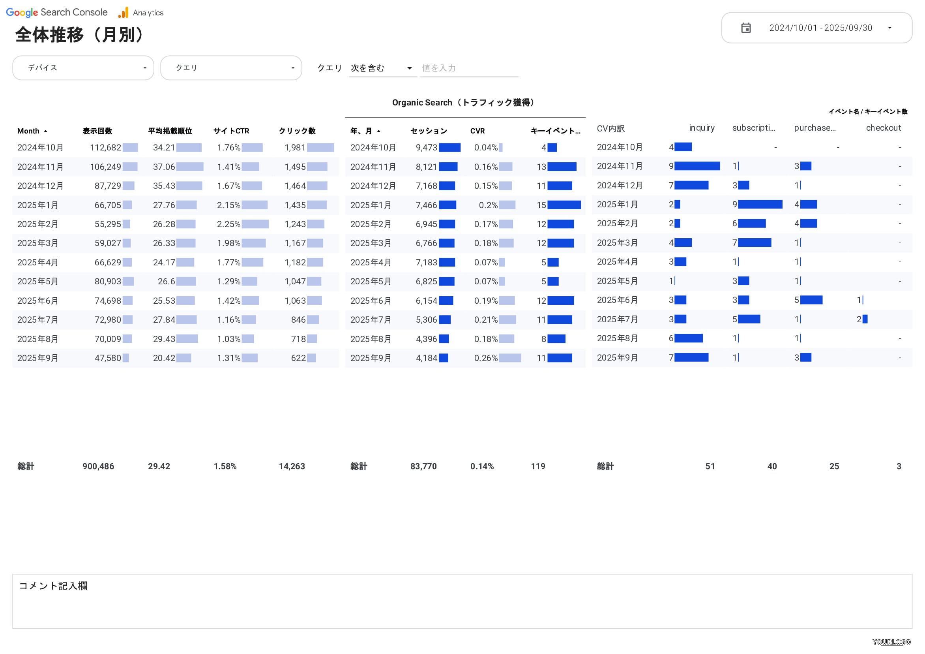Click the Google Search Console logo
The height and width of the screenshot is (654, 925).
(x=57, y=13)
